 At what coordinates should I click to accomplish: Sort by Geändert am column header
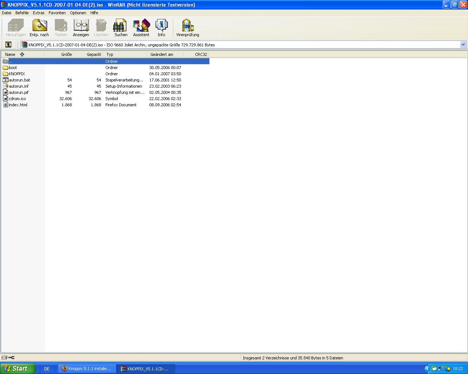pyautogui.click(x=165, y=54)
